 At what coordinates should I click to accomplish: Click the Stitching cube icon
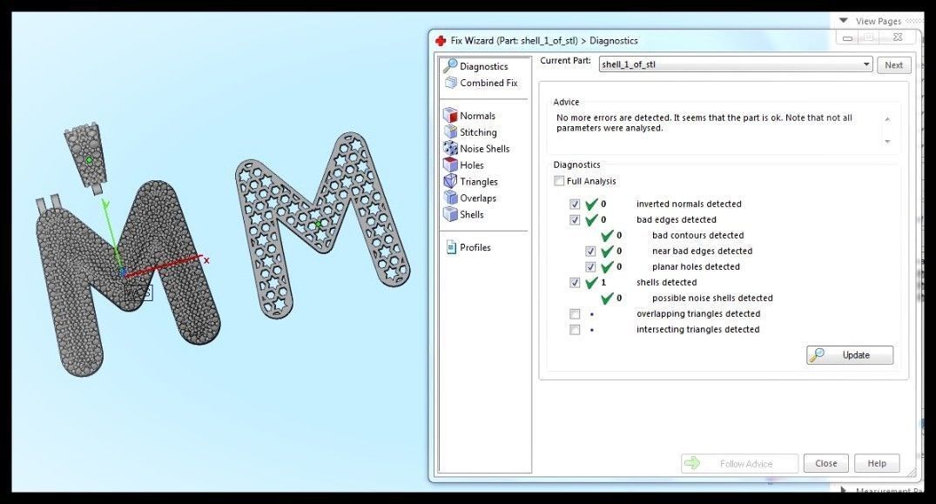[x=450, y=131]
